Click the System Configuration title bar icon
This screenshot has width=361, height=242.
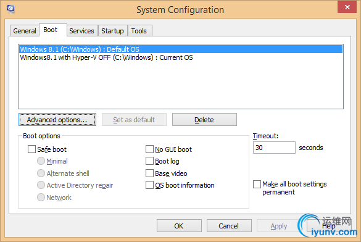(x=10, y=9)
